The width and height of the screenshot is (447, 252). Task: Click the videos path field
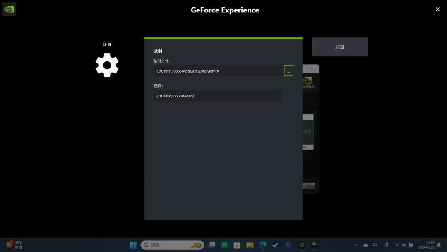click(x=218, y=96)
